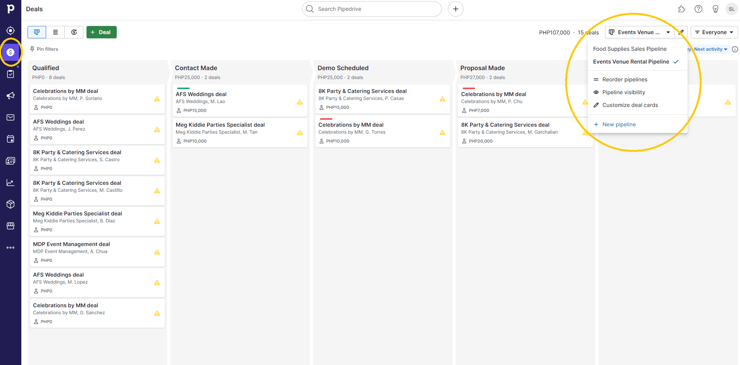The image size is (740, 365).
Task: Click the PHP107,000 pipeline total
Action: tap(555, 33)
